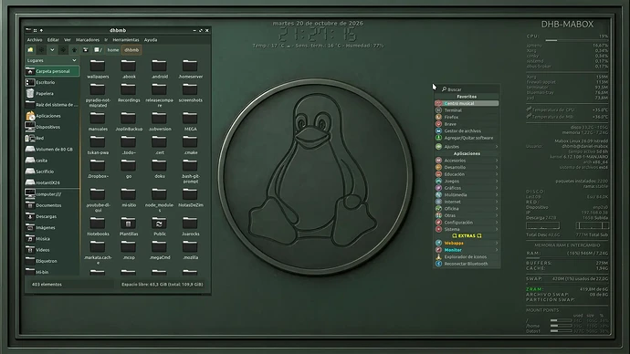This screenshot has width=630, height=354.
Task: Expand the Webapps submenu
Action: tap(467, 243)
